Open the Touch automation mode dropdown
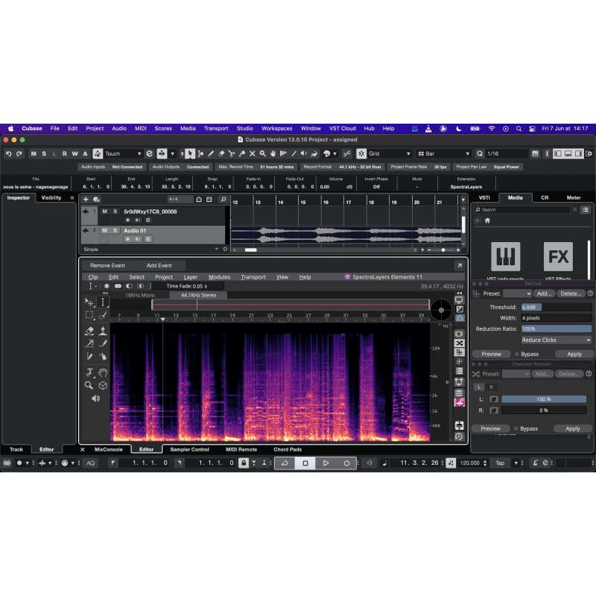This screenshot has height=596, width=596. [x=123, y=153]
